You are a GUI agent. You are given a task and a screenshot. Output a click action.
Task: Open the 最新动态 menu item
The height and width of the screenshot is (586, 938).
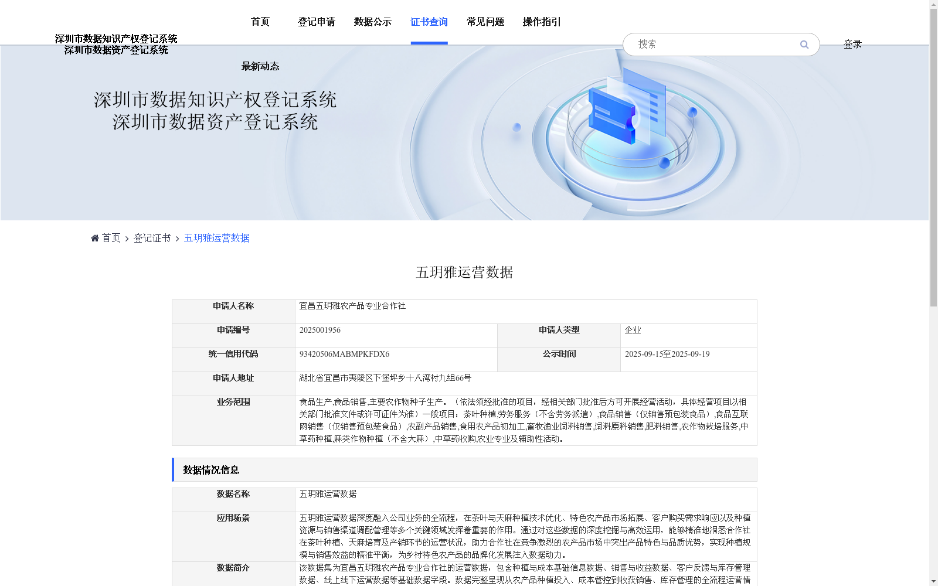click(260, 66)
